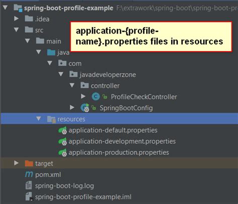Select the java folder label
Image resolution: width=238 pixels, height=204 pixels.
pyautogui.click(x=63, y=53)
